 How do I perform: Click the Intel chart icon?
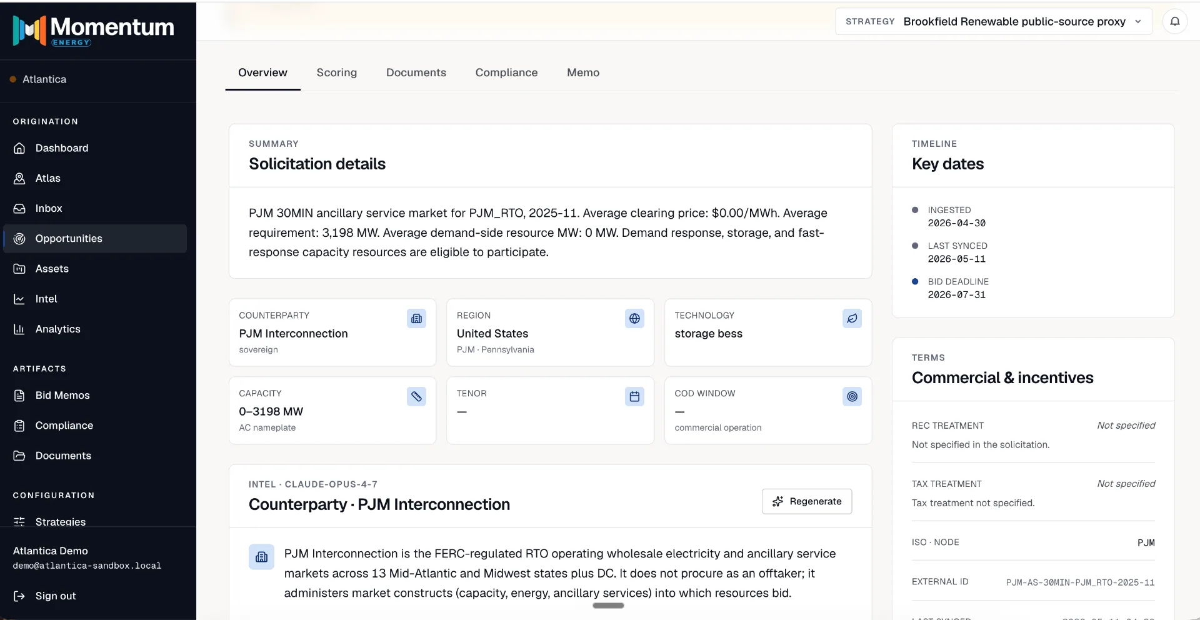[x=19, y=299]
